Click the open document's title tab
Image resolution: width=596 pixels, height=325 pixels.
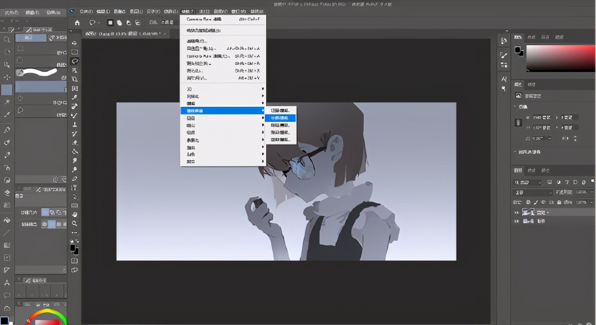129,34
